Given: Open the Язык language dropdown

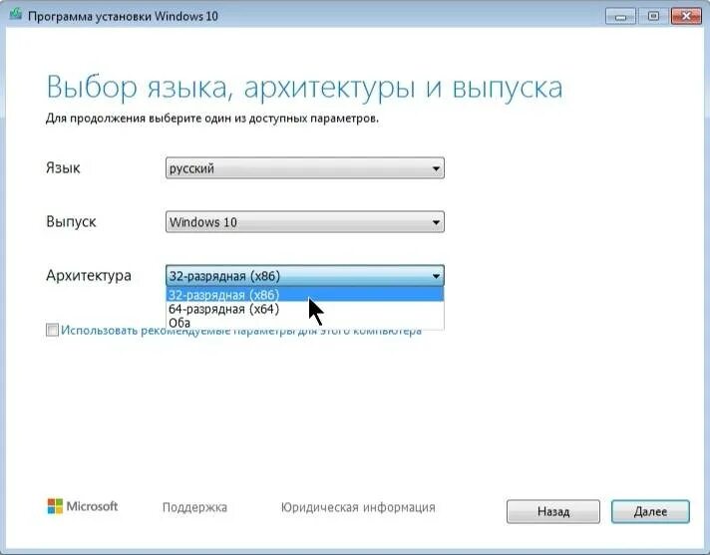Looking at the screenshot, I should (x=305, y=168).
